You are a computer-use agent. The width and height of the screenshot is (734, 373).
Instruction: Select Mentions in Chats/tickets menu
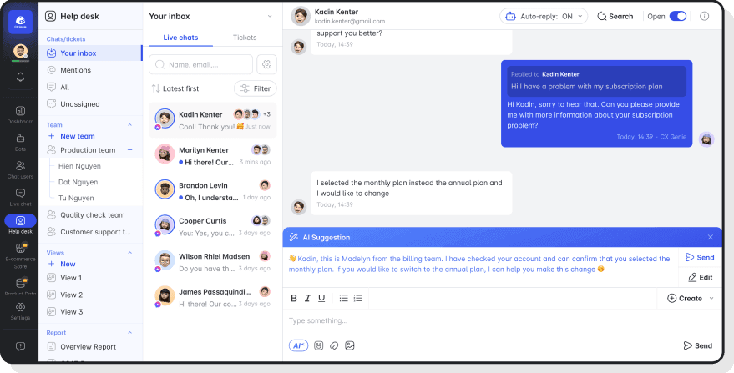coord(75,70)
